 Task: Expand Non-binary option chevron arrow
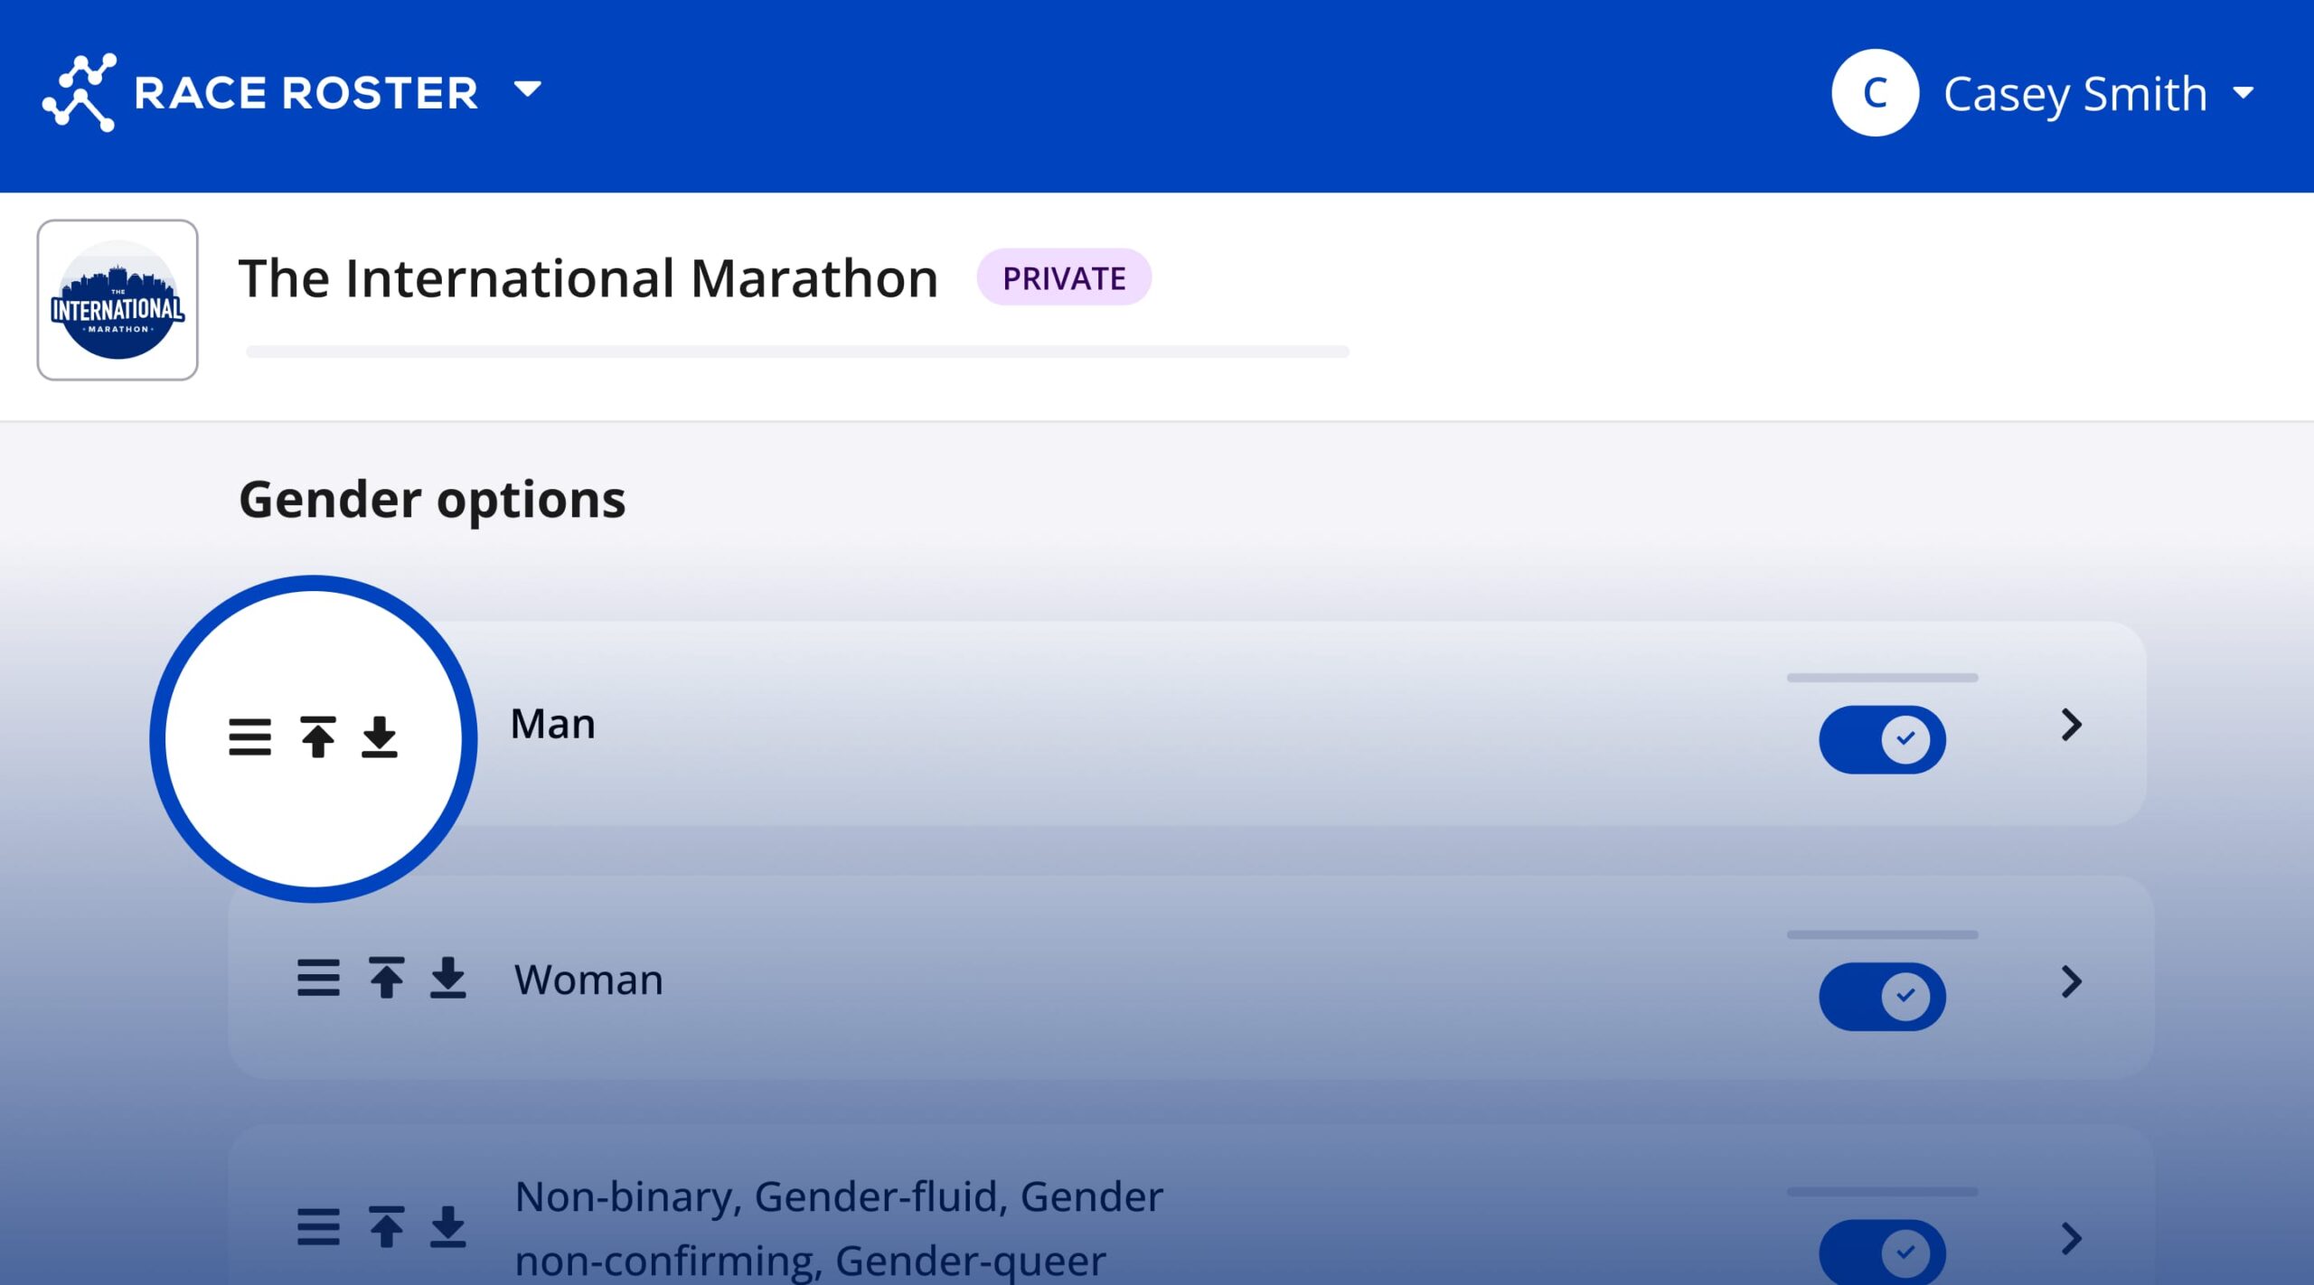point(2071,1238)
